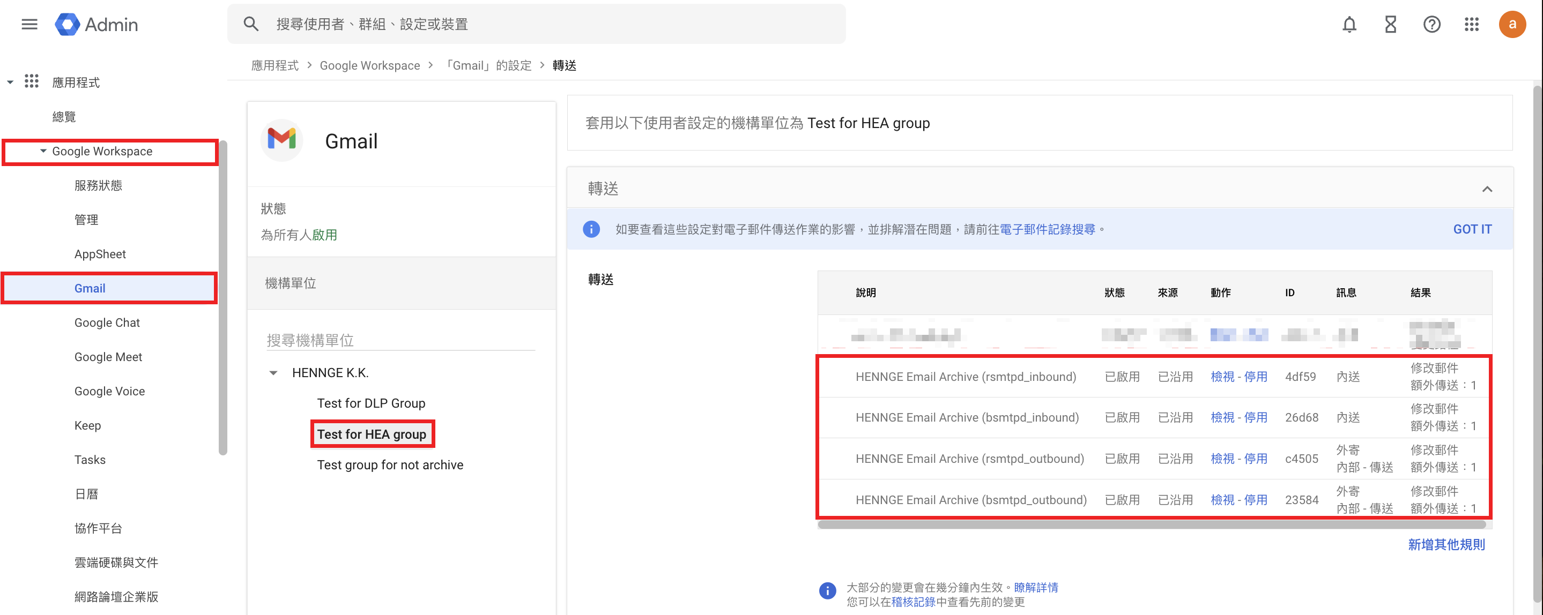Click the search magnifier icon
The image size is (1543, 615).
coord(251,25)
